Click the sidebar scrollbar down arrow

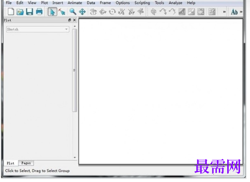[x=75, y=158]
